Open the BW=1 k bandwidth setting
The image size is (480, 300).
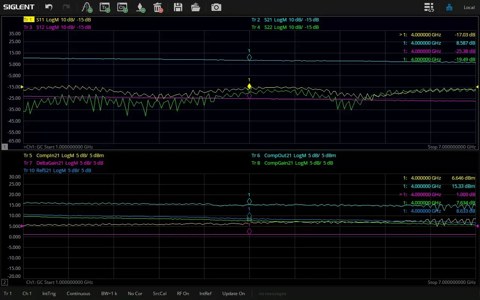[109, 294]
